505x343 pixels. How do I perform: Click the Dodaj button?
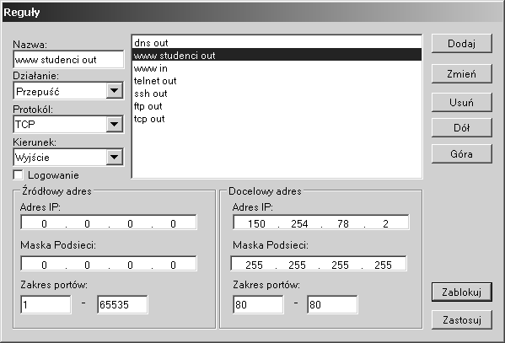pos(461,43)
